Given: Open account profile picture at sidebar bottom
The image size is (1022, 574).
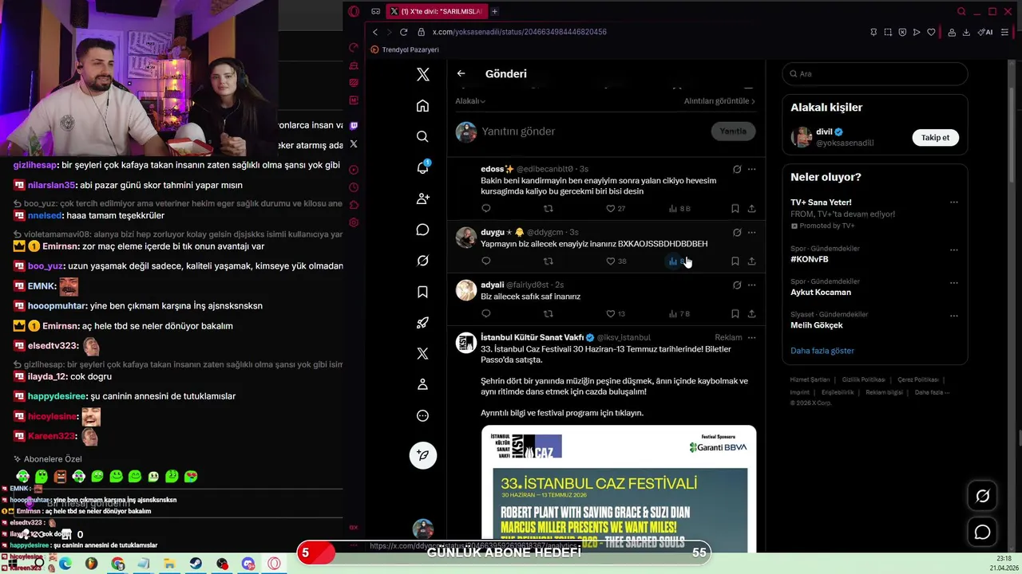Looking at the screenshot, I should 422,528.
